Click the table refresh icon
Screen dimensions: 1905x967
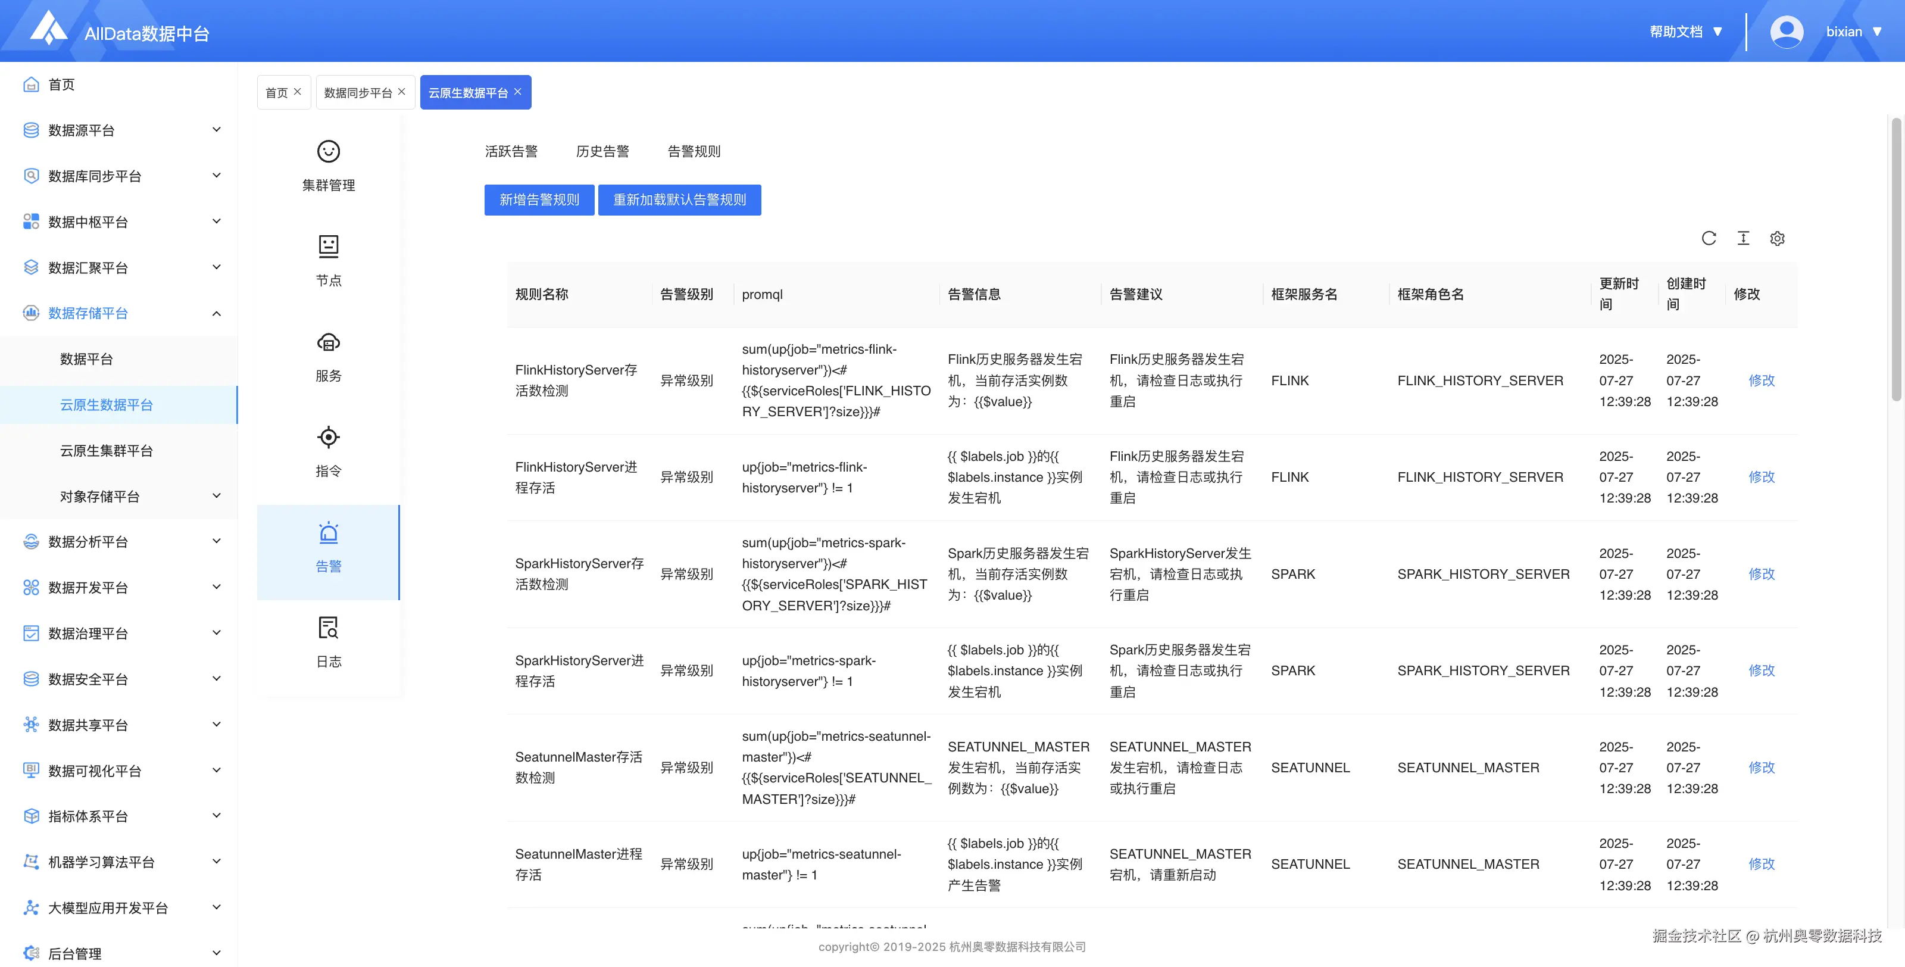1709,238
